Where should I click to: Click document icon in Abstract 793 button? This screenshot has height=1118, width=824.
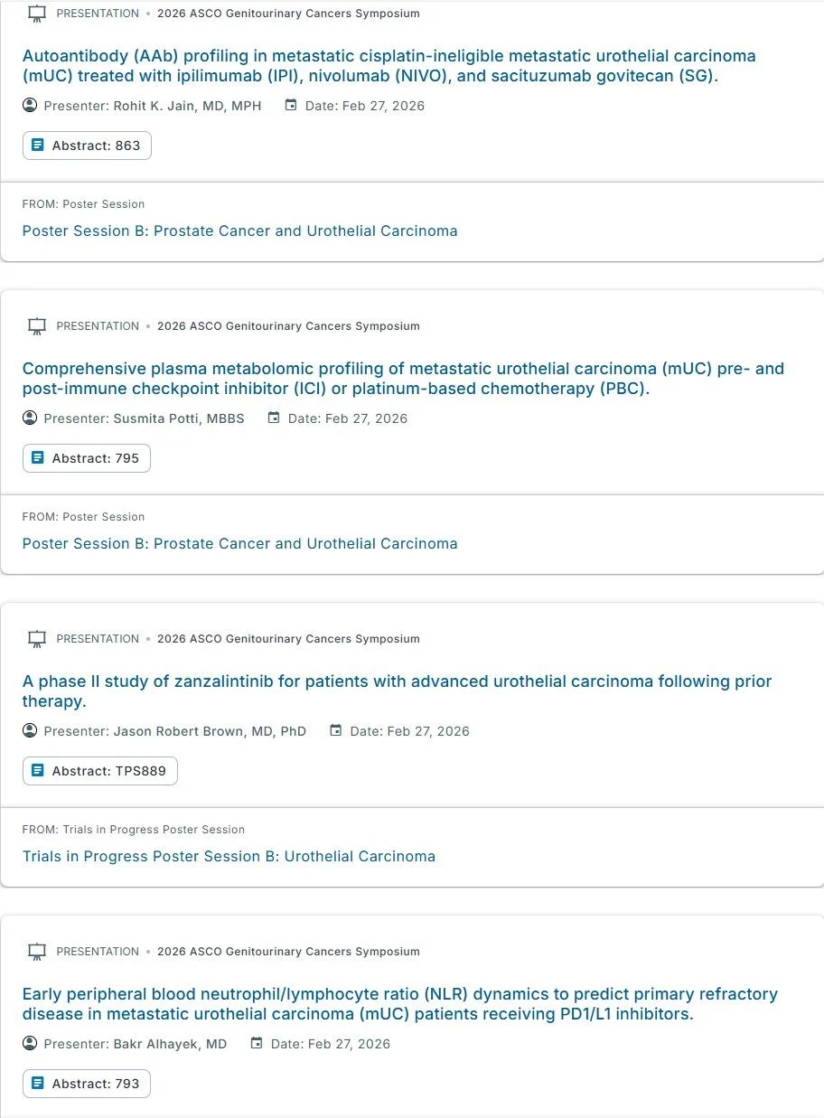tap(37, 1084)
